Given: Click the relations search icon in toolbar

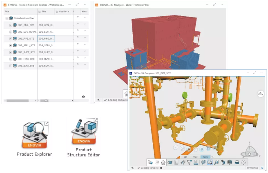Looking at the screenshot, I should click(x=183, y=162).
